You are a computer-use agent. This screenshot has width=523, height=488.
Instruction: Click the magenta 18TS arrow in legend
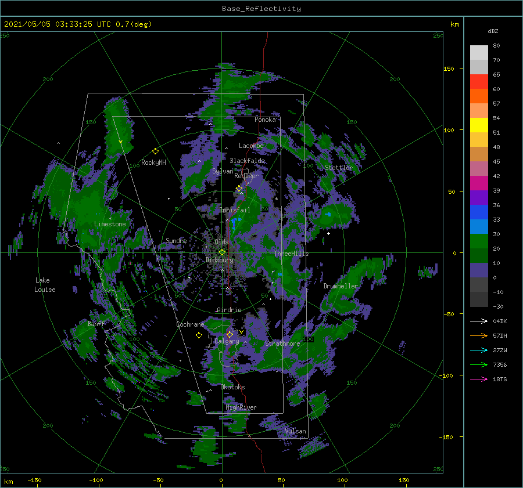479,379
